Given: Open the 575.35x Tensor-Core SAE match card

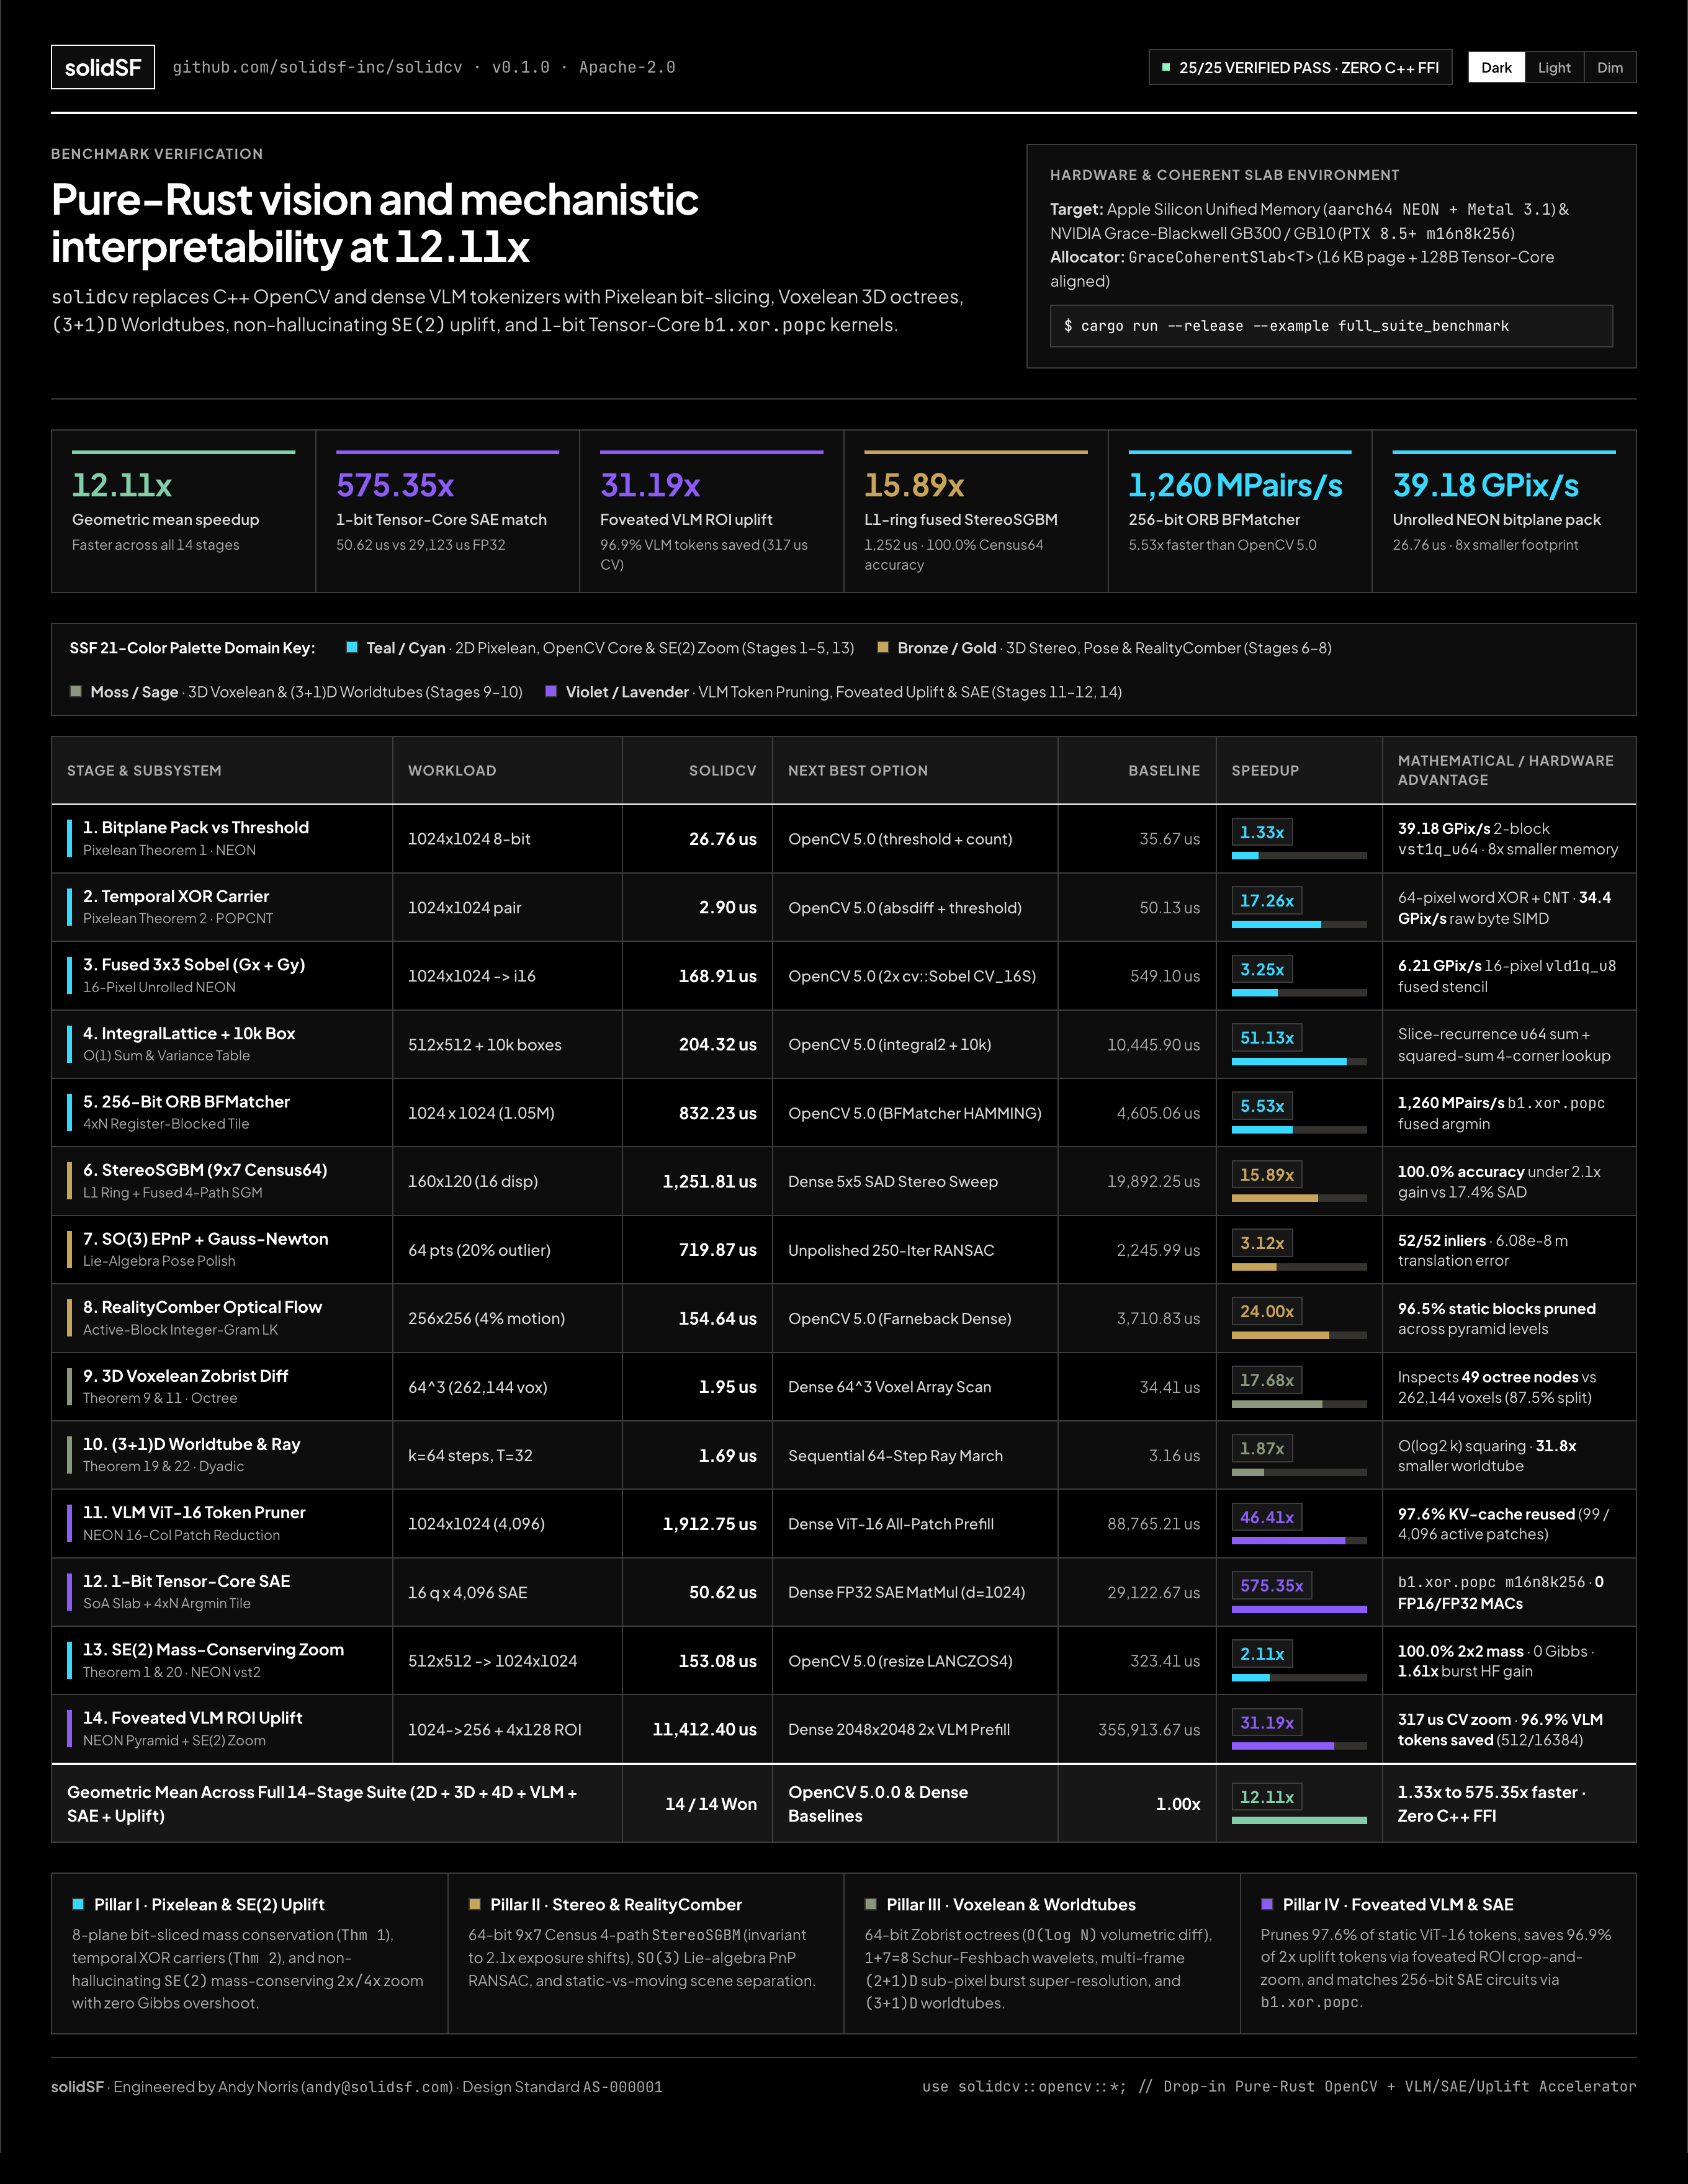Looking at the screenshot, I should tap(448, 511).
